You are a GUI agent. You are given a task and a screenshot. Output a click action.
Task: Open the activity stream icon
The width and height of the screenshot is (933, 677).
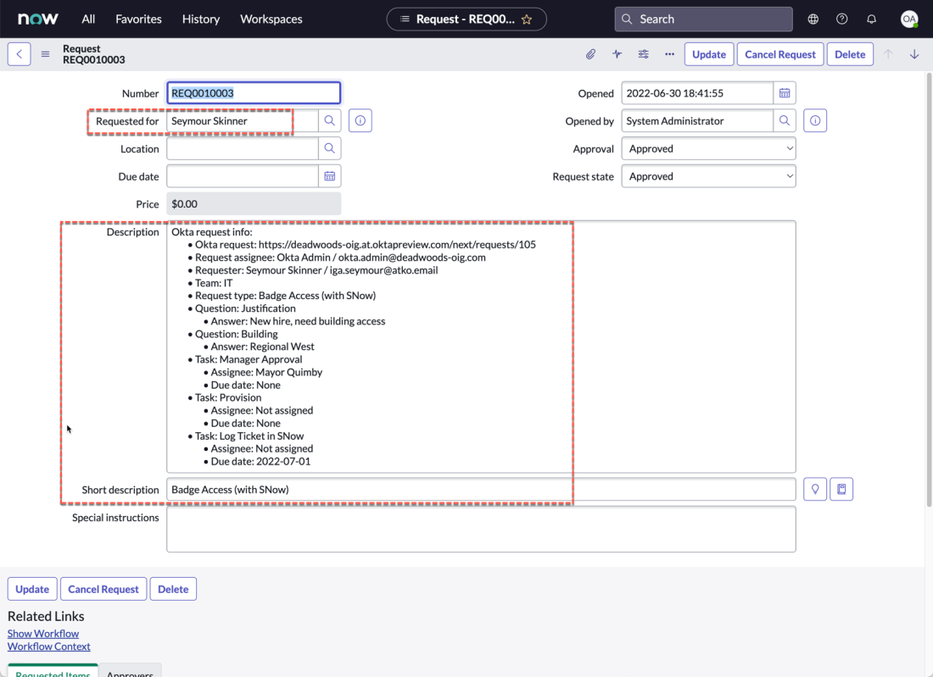[617, 54]
